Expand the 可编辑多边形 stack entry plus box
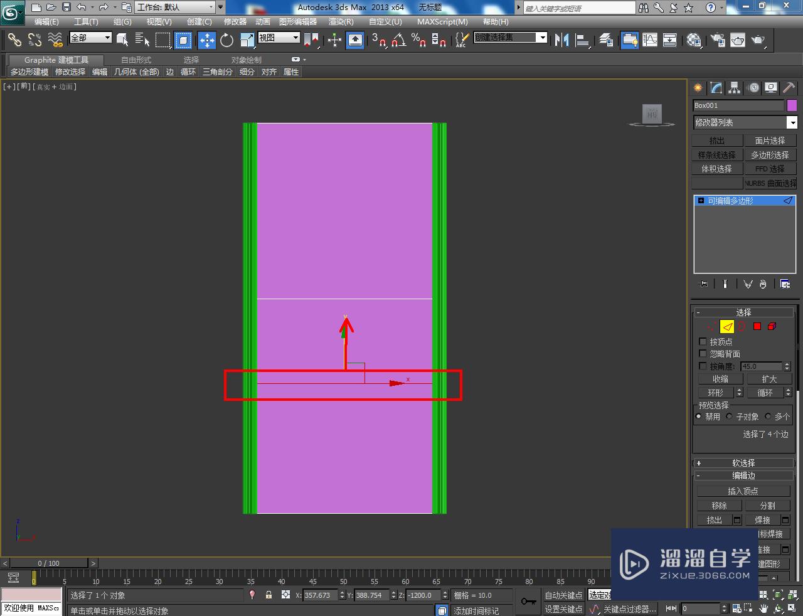 point(701,201)
